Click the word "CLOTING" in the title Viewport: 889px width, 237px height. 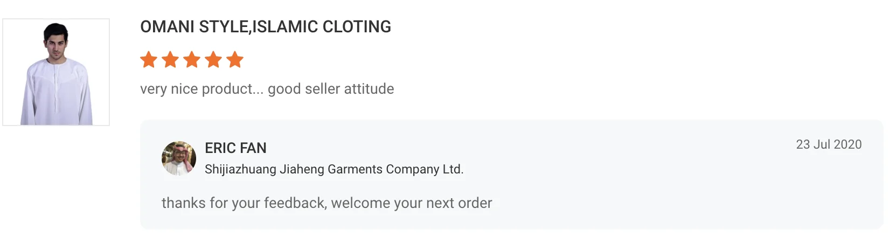[x=357, y=27]
